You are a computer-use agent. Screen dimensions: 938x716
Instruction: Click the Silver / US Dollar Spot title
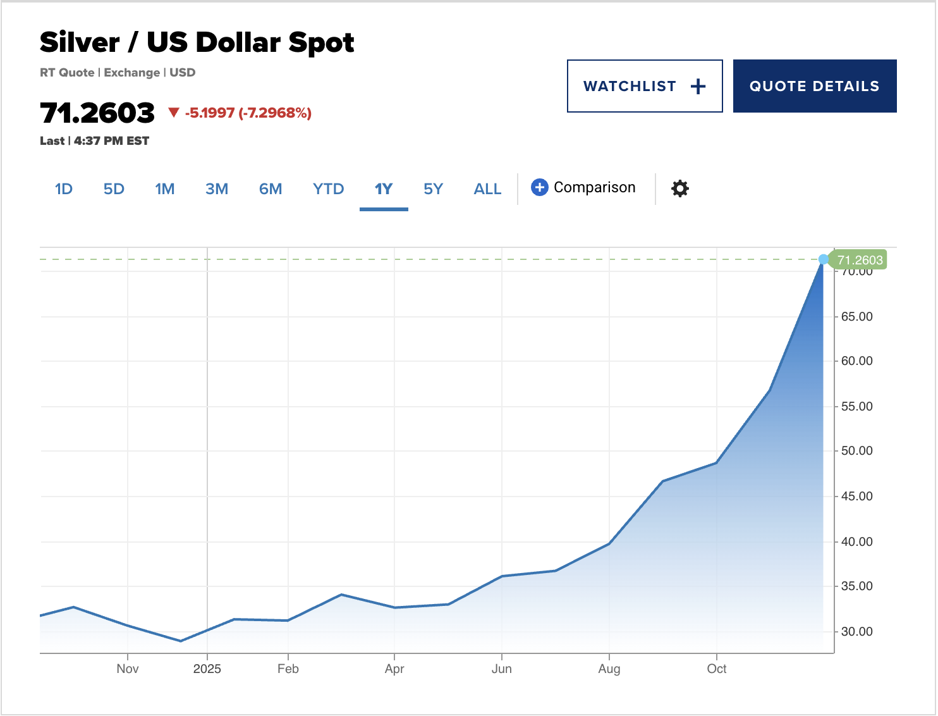197,42
